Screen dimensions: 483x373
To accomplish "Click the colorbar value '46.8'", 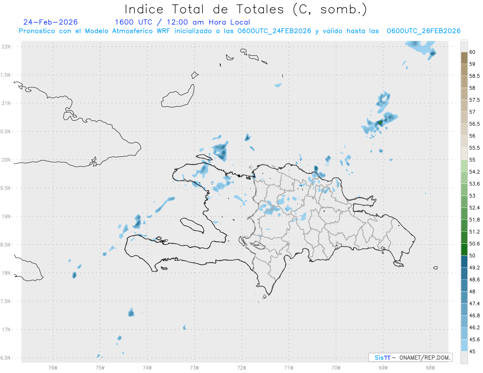I will [x=475, y=315].
